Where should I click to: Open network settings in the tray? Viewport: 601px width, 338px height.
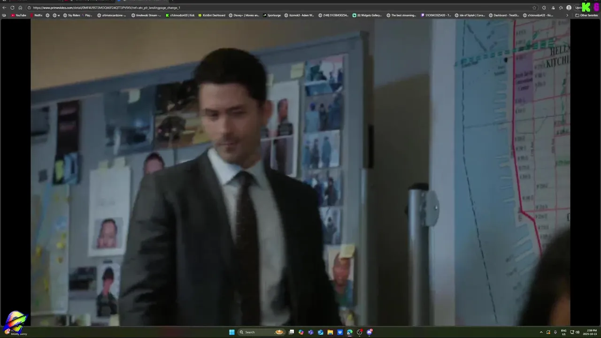click(572, 332)
